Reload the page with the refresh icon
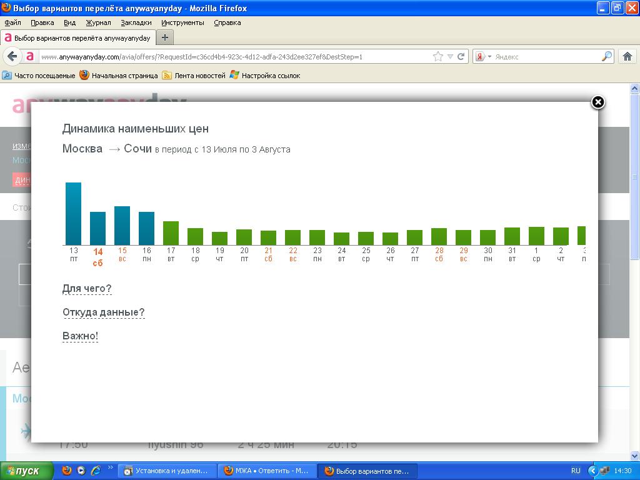The image size is (640, 480). pyautogui.click(x=461, y=57)
